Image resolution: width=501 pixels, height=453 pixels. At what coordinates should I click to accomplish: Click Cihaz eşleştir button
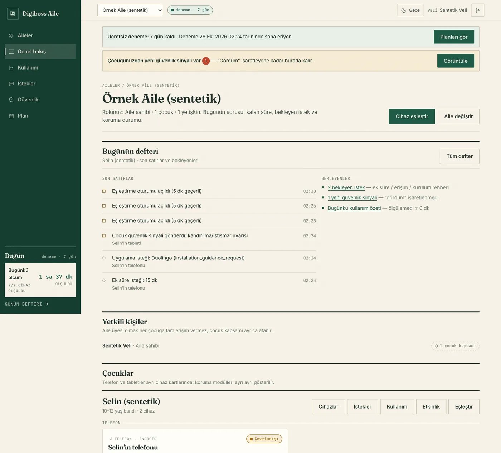pos(412,116)
